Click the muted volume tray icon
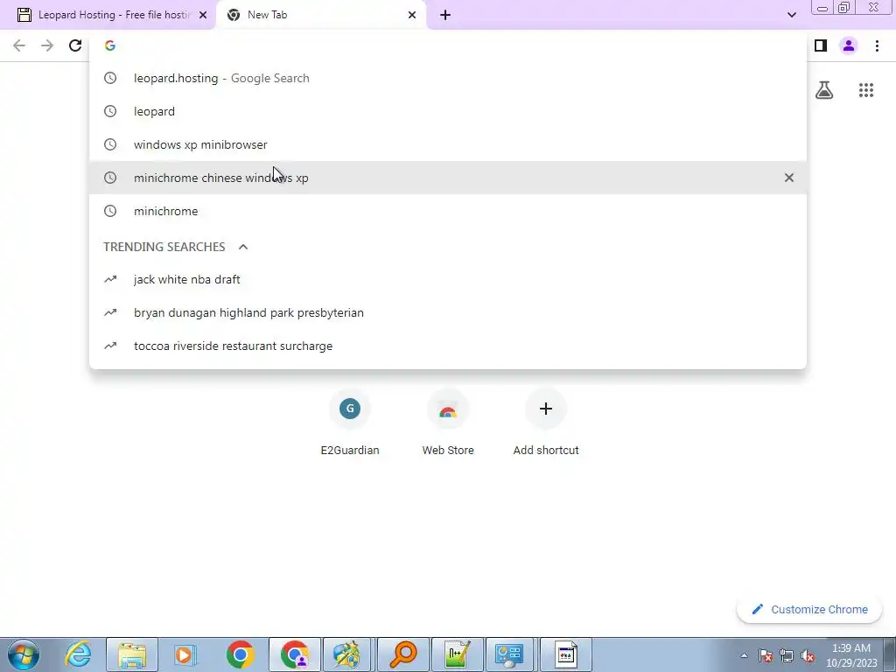This screenshot has width=896, height=672. tap(808, 655)
